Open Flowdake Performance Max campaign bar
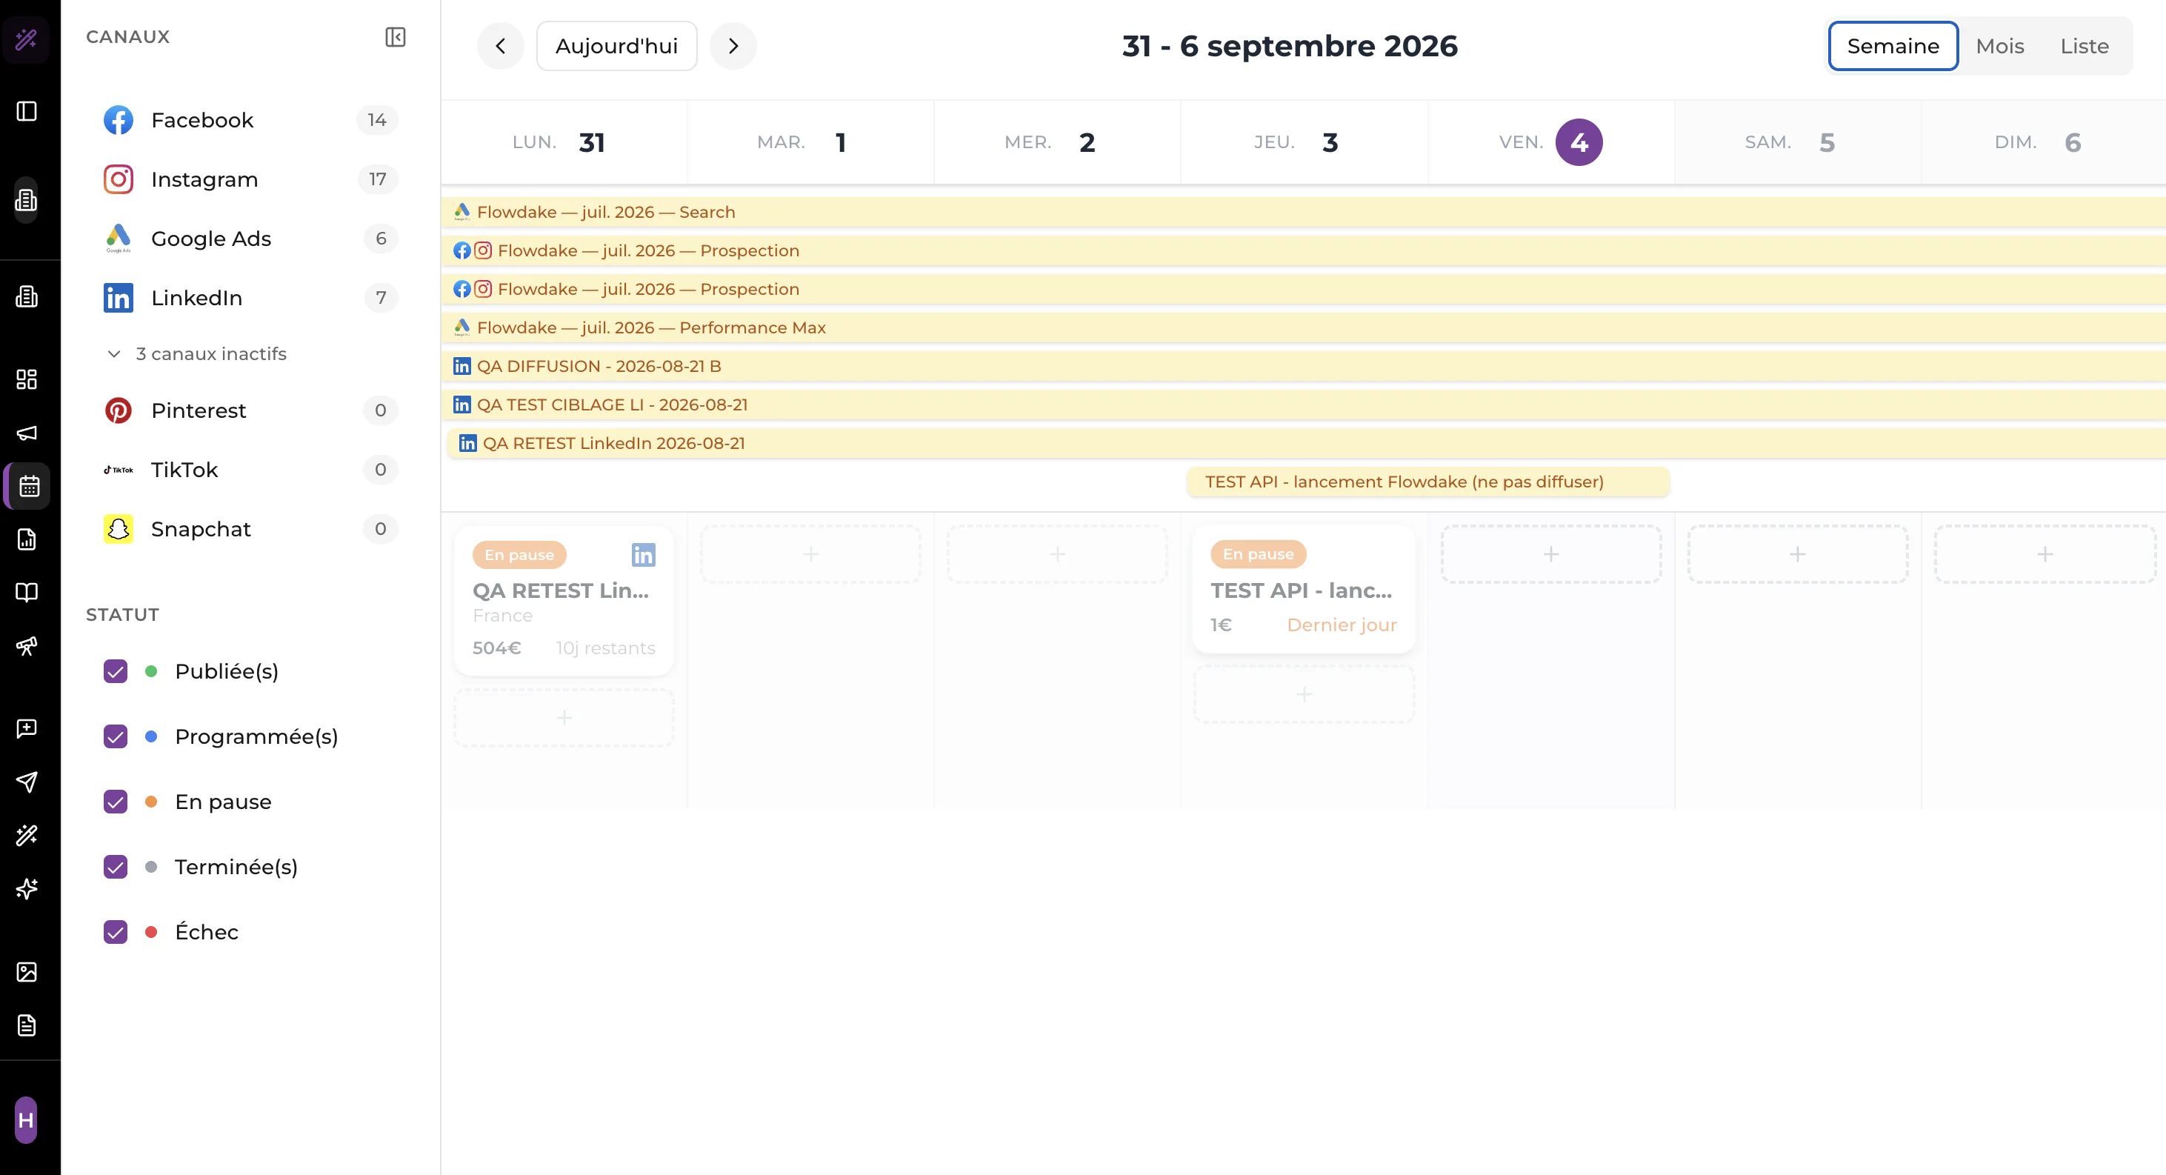2166x1175 pixels. [x=1303, y=328]
